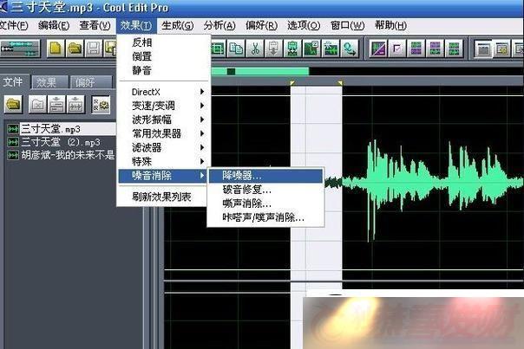Click the right yellow selection marker
The height and width of the screenshot is (349, 524).
coord(340,82)
